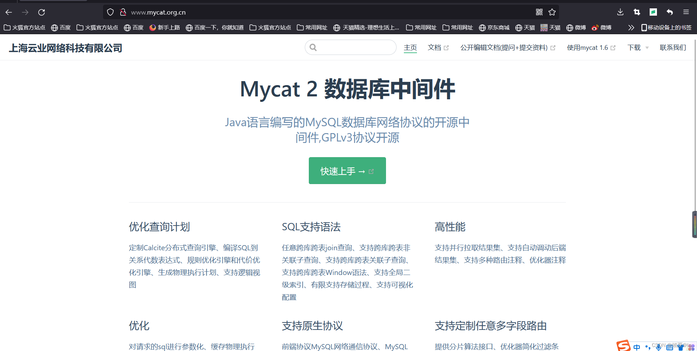Open the 京东商城 bookmark
The width and height of the screenshot is (697, 351).
(494, 28)
